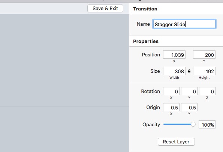Viewport: 223px width, 152px height.
Task: Click the Size Height field showing 192
Action: point(204,71)
